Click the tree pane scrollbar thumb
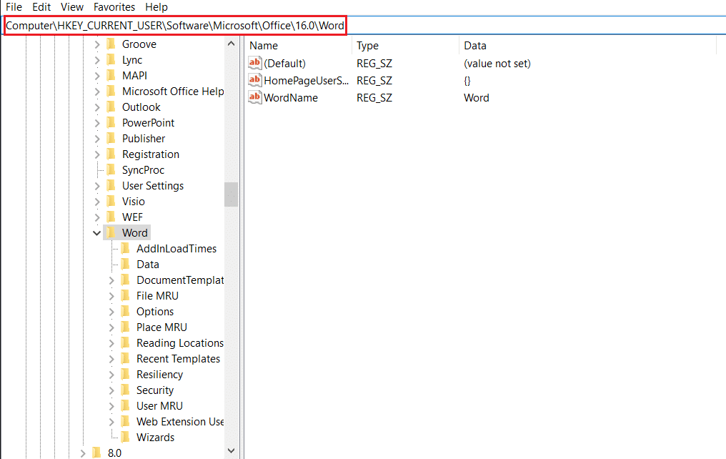Viewport: 726px width, 459px height. [x=232, y=194]
